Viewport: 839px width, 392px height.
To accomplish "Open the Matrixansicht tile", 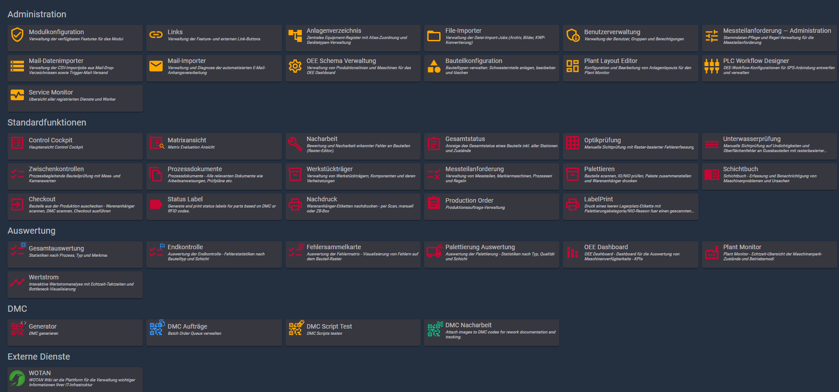I will [x=214, y=146].
